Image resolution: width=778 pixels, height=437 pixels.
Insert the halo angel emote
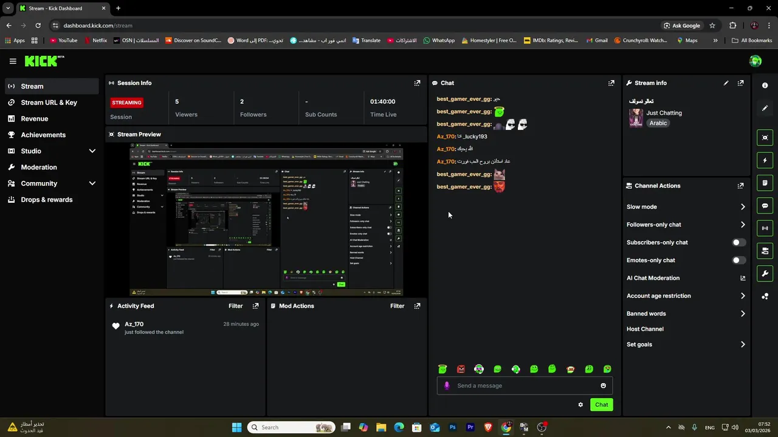(x=442, y=369)
